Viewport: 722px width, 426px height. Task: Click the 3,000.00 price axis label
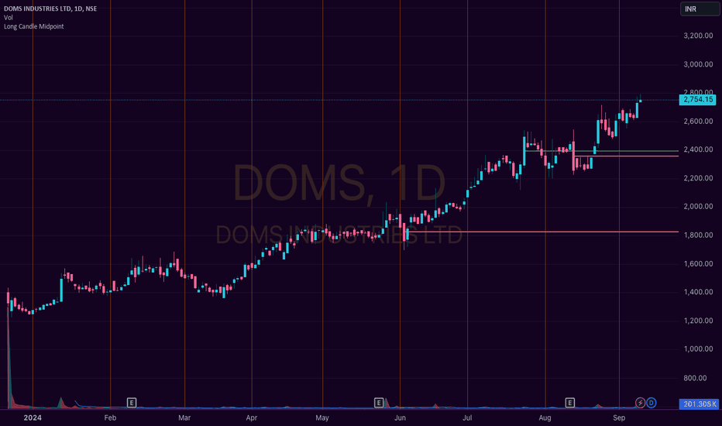(698, 64)
